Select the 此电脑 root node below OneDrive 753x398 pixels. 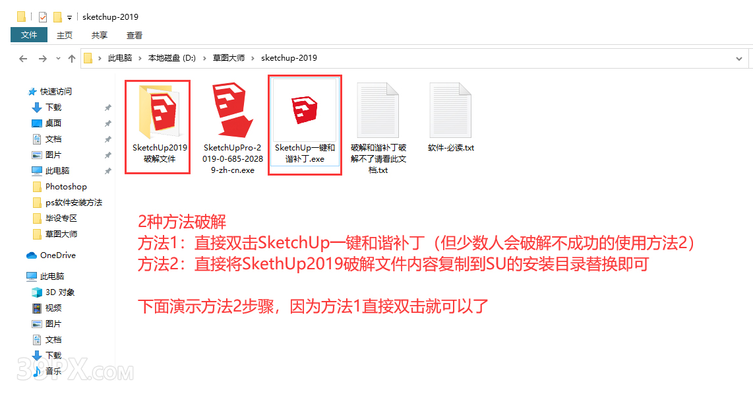45,277
